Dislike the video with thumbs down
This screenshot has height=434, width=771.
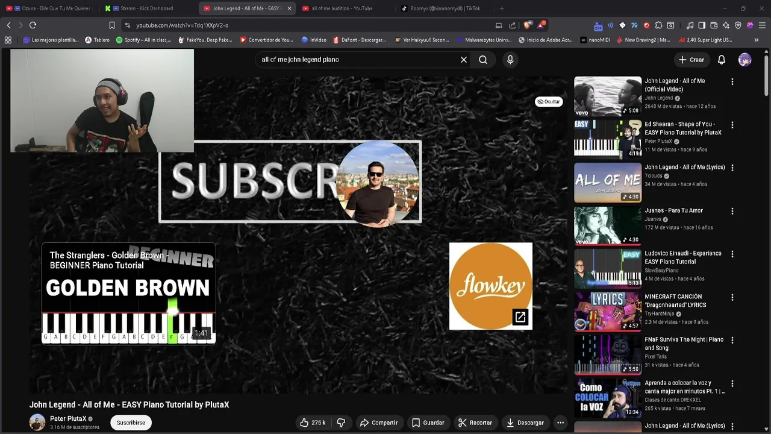341,423
